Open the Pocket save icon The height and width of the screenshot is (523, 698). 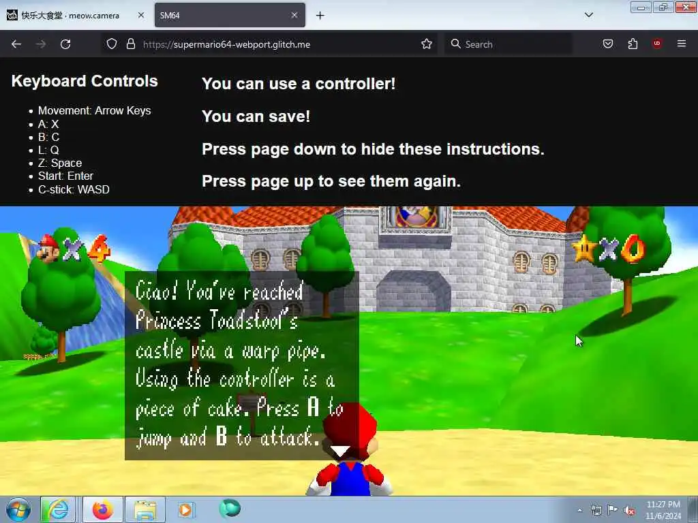[608, 44]
